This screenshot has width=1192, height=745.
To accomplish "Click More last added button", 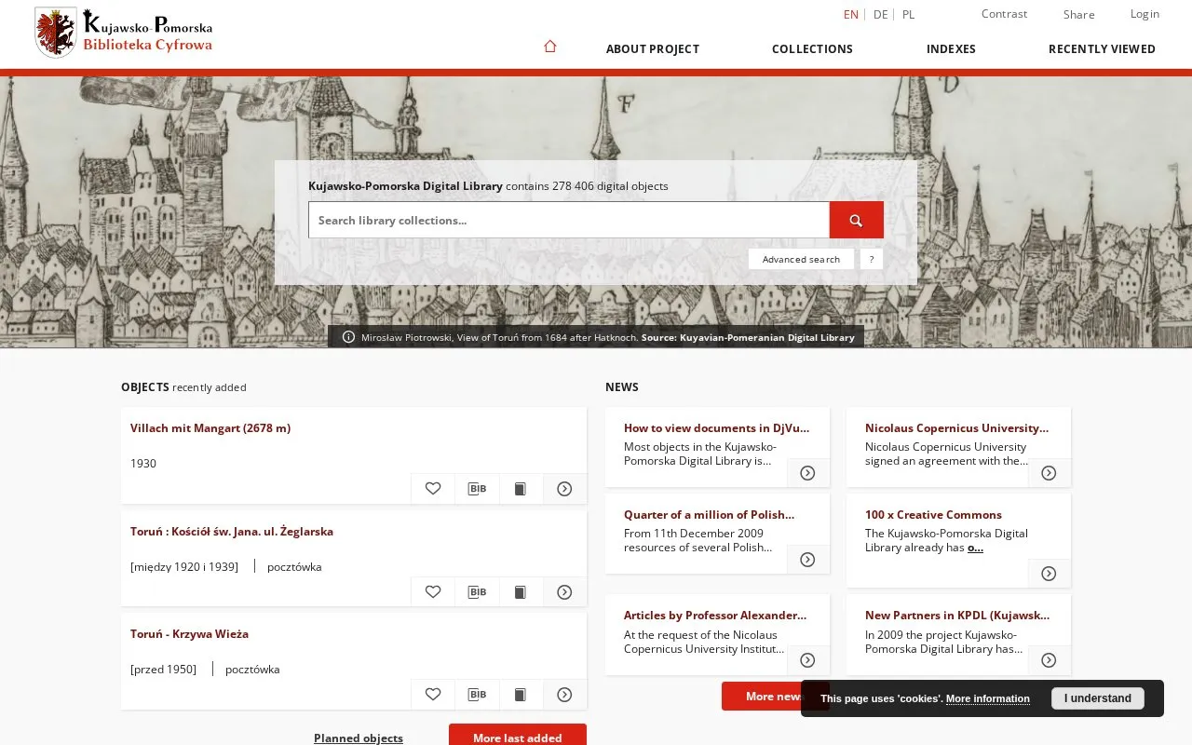I will click(x=518, y=737).
